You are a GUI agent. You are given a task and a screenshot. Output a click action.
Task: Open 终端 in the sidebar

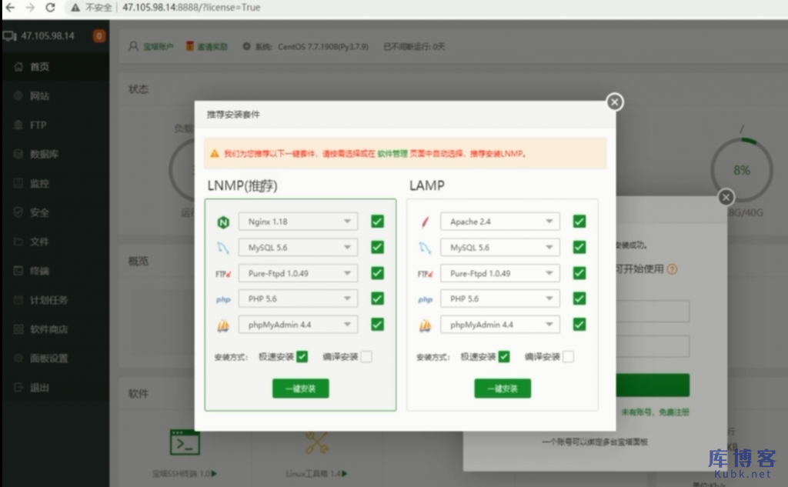point(55,270)
